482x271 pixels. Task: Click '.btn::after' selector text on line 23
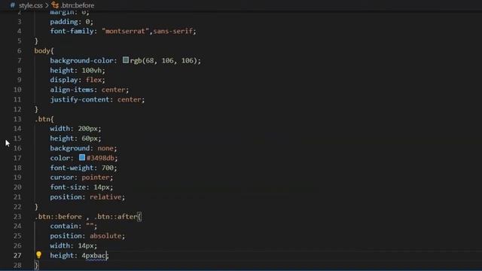coord(115,216)
